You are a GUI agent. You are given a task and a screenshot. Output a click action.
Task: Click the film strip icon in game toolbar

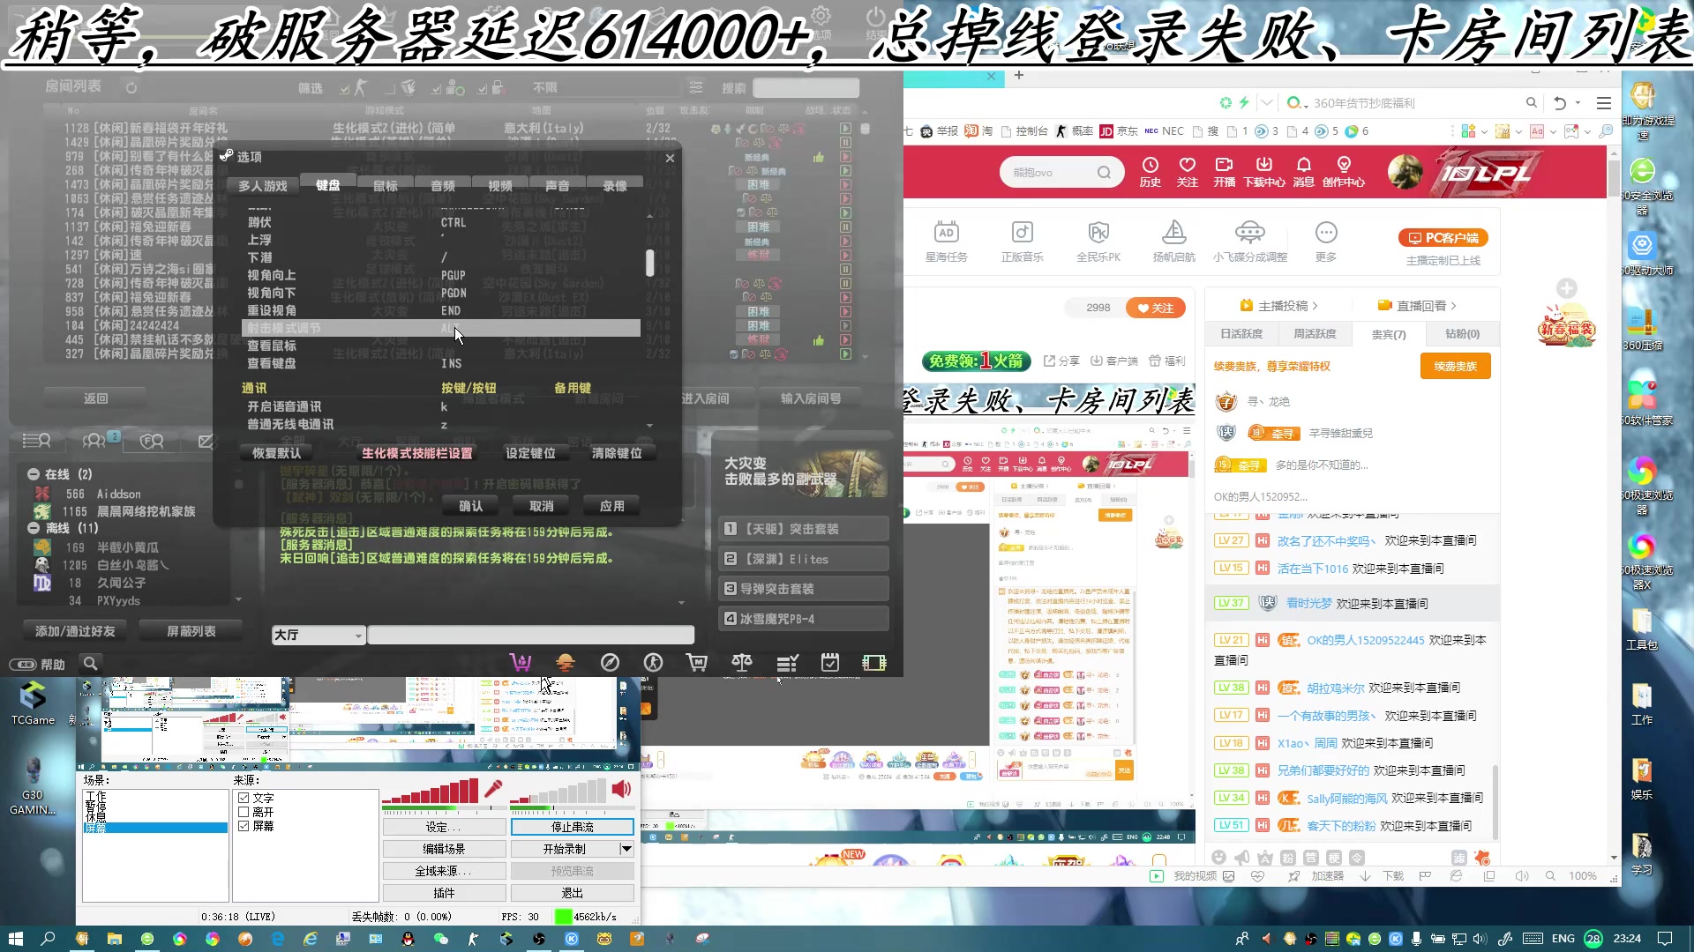(x=874, y=662)
